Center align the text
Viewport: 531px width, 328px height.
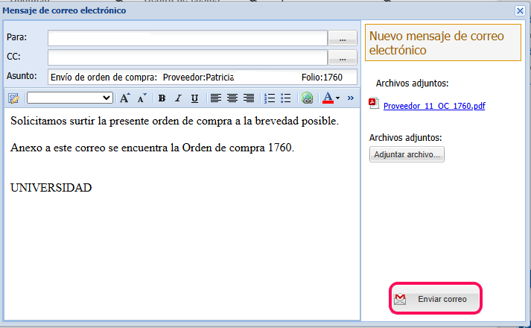(232, 98)
